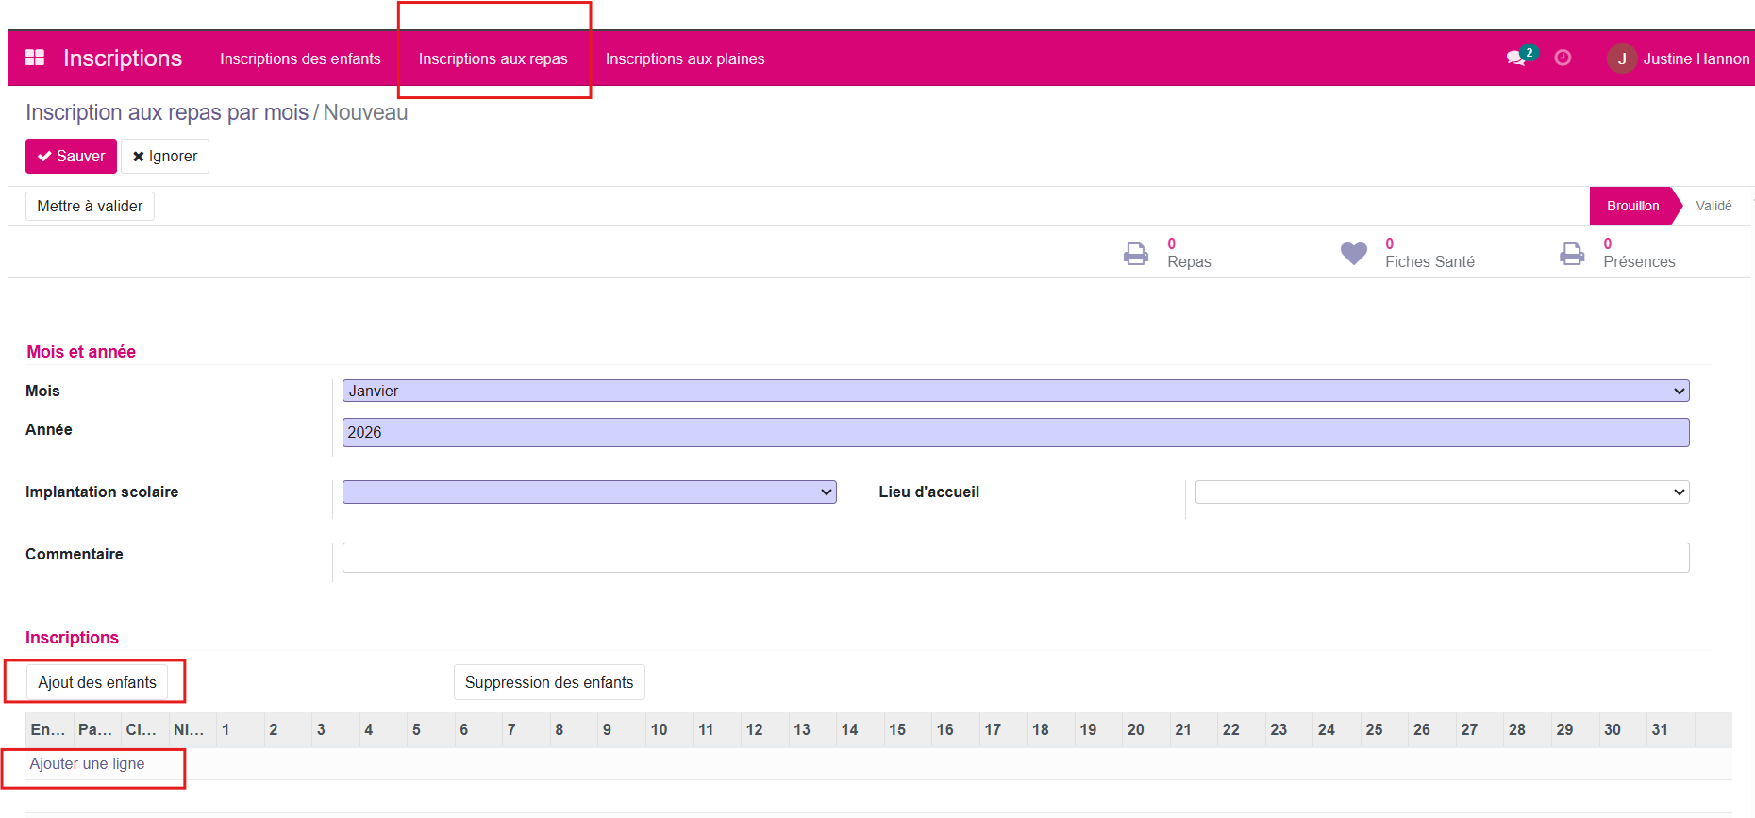This screenshot has height=818, width=1755.
Task: Open the conversations chat icon
Action: point(1516,58)
